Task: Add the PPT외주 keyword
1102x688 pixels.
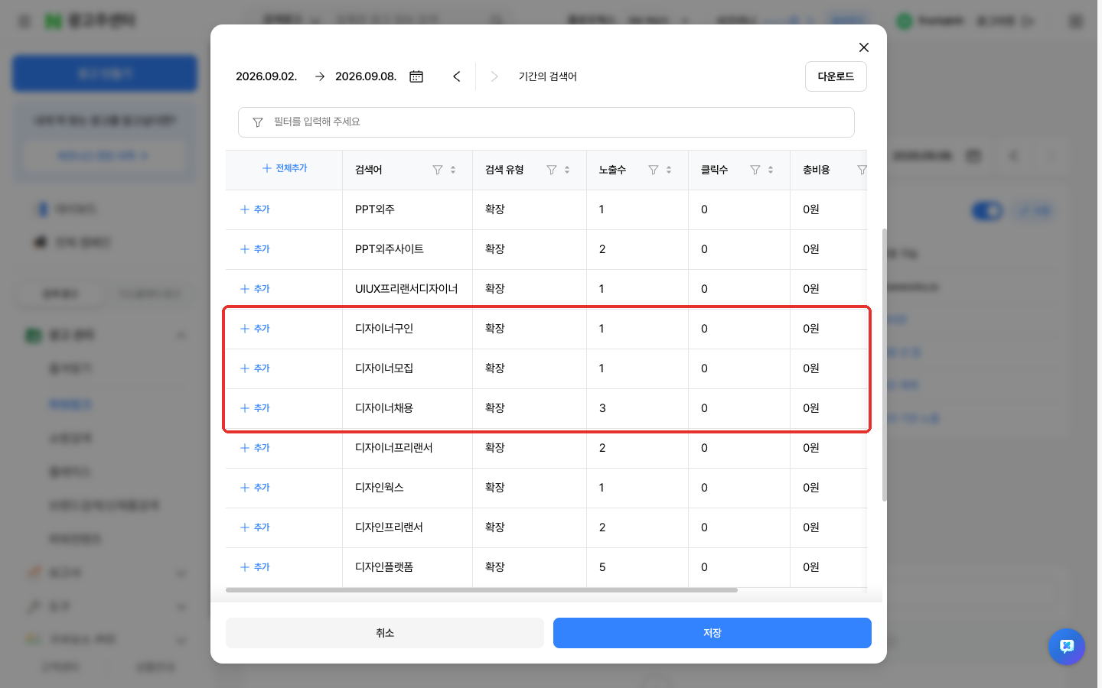Action: tap(255, 209)
